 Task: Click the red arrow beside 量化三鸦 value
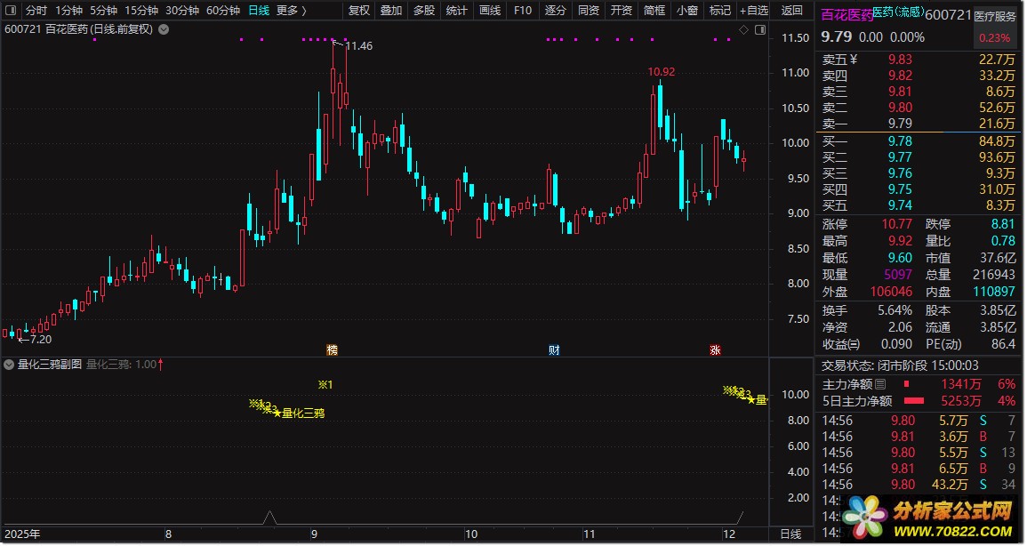(160, 364)
